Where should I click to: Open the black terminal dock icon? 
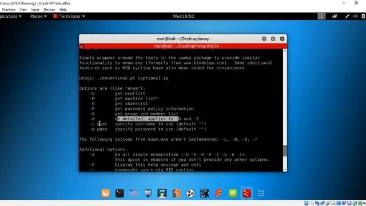pyautogui.click(x=120, y=193)
